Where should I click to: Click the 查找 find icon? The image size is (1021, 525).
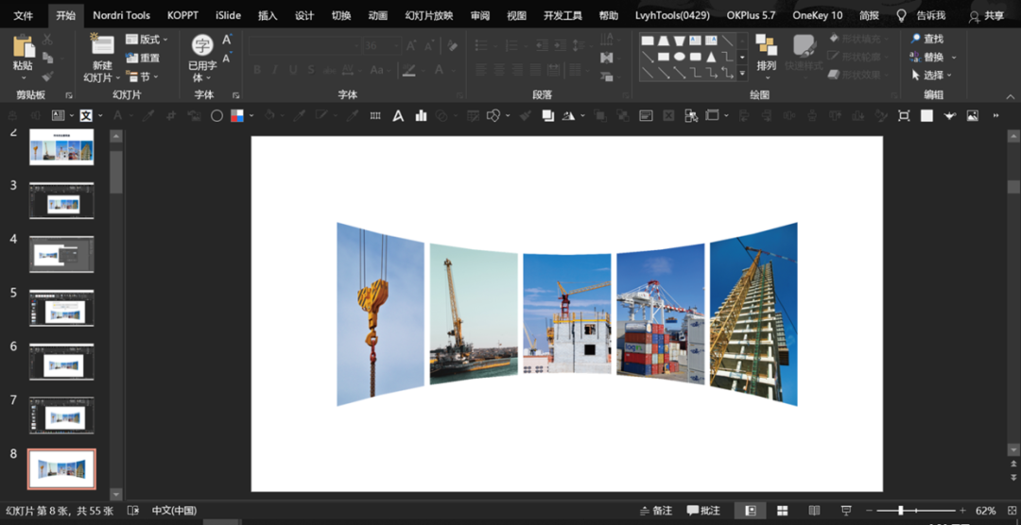click(x=915, y=39)
